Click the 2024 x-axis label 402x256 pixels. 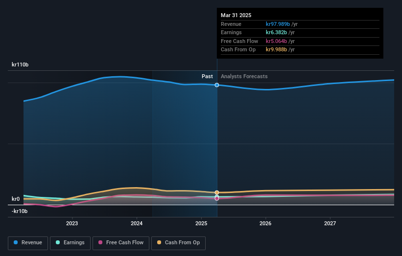click(x=137, y=223)
